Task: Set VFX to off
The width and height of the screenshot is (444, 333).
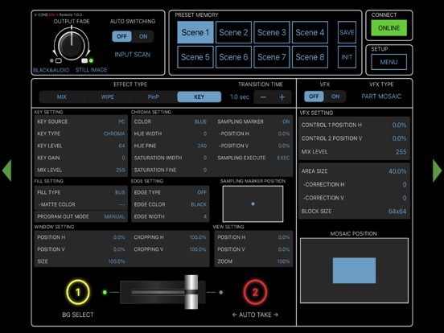Action: [314, 97]
